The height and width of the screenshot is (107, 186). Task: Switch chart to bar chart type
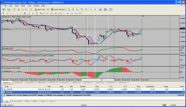pyautogui.click(x=69, y=9)
